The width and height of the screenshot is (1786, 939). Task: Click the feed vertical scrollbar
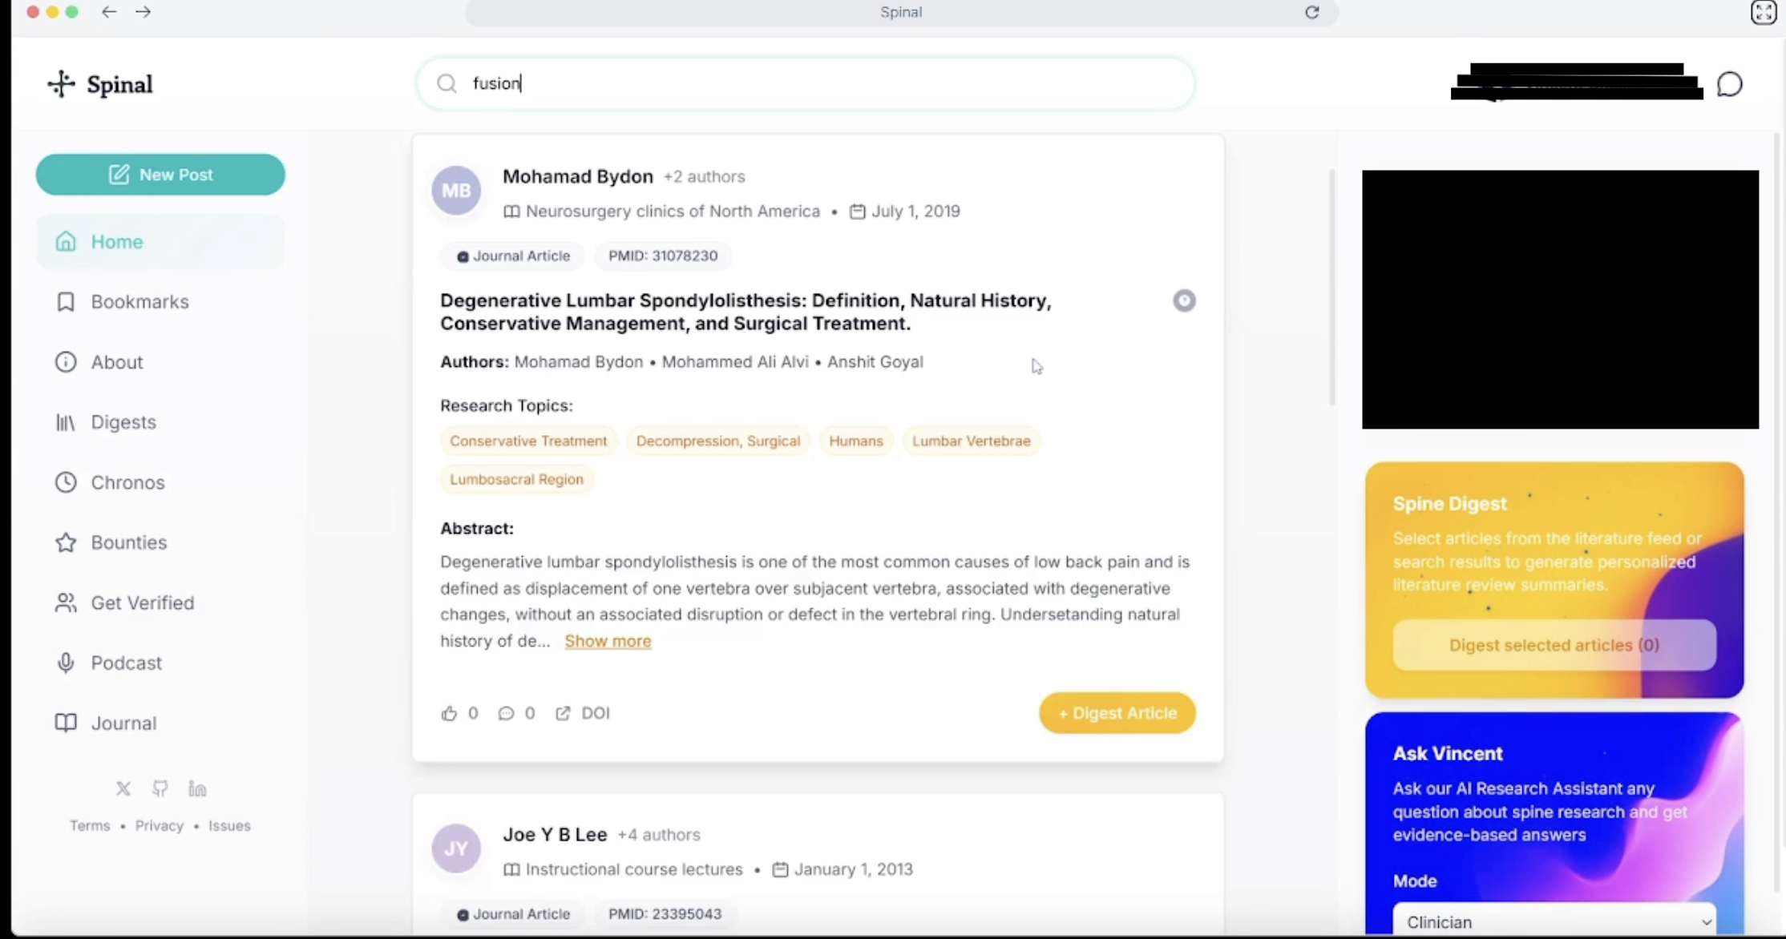point(1331,287)
